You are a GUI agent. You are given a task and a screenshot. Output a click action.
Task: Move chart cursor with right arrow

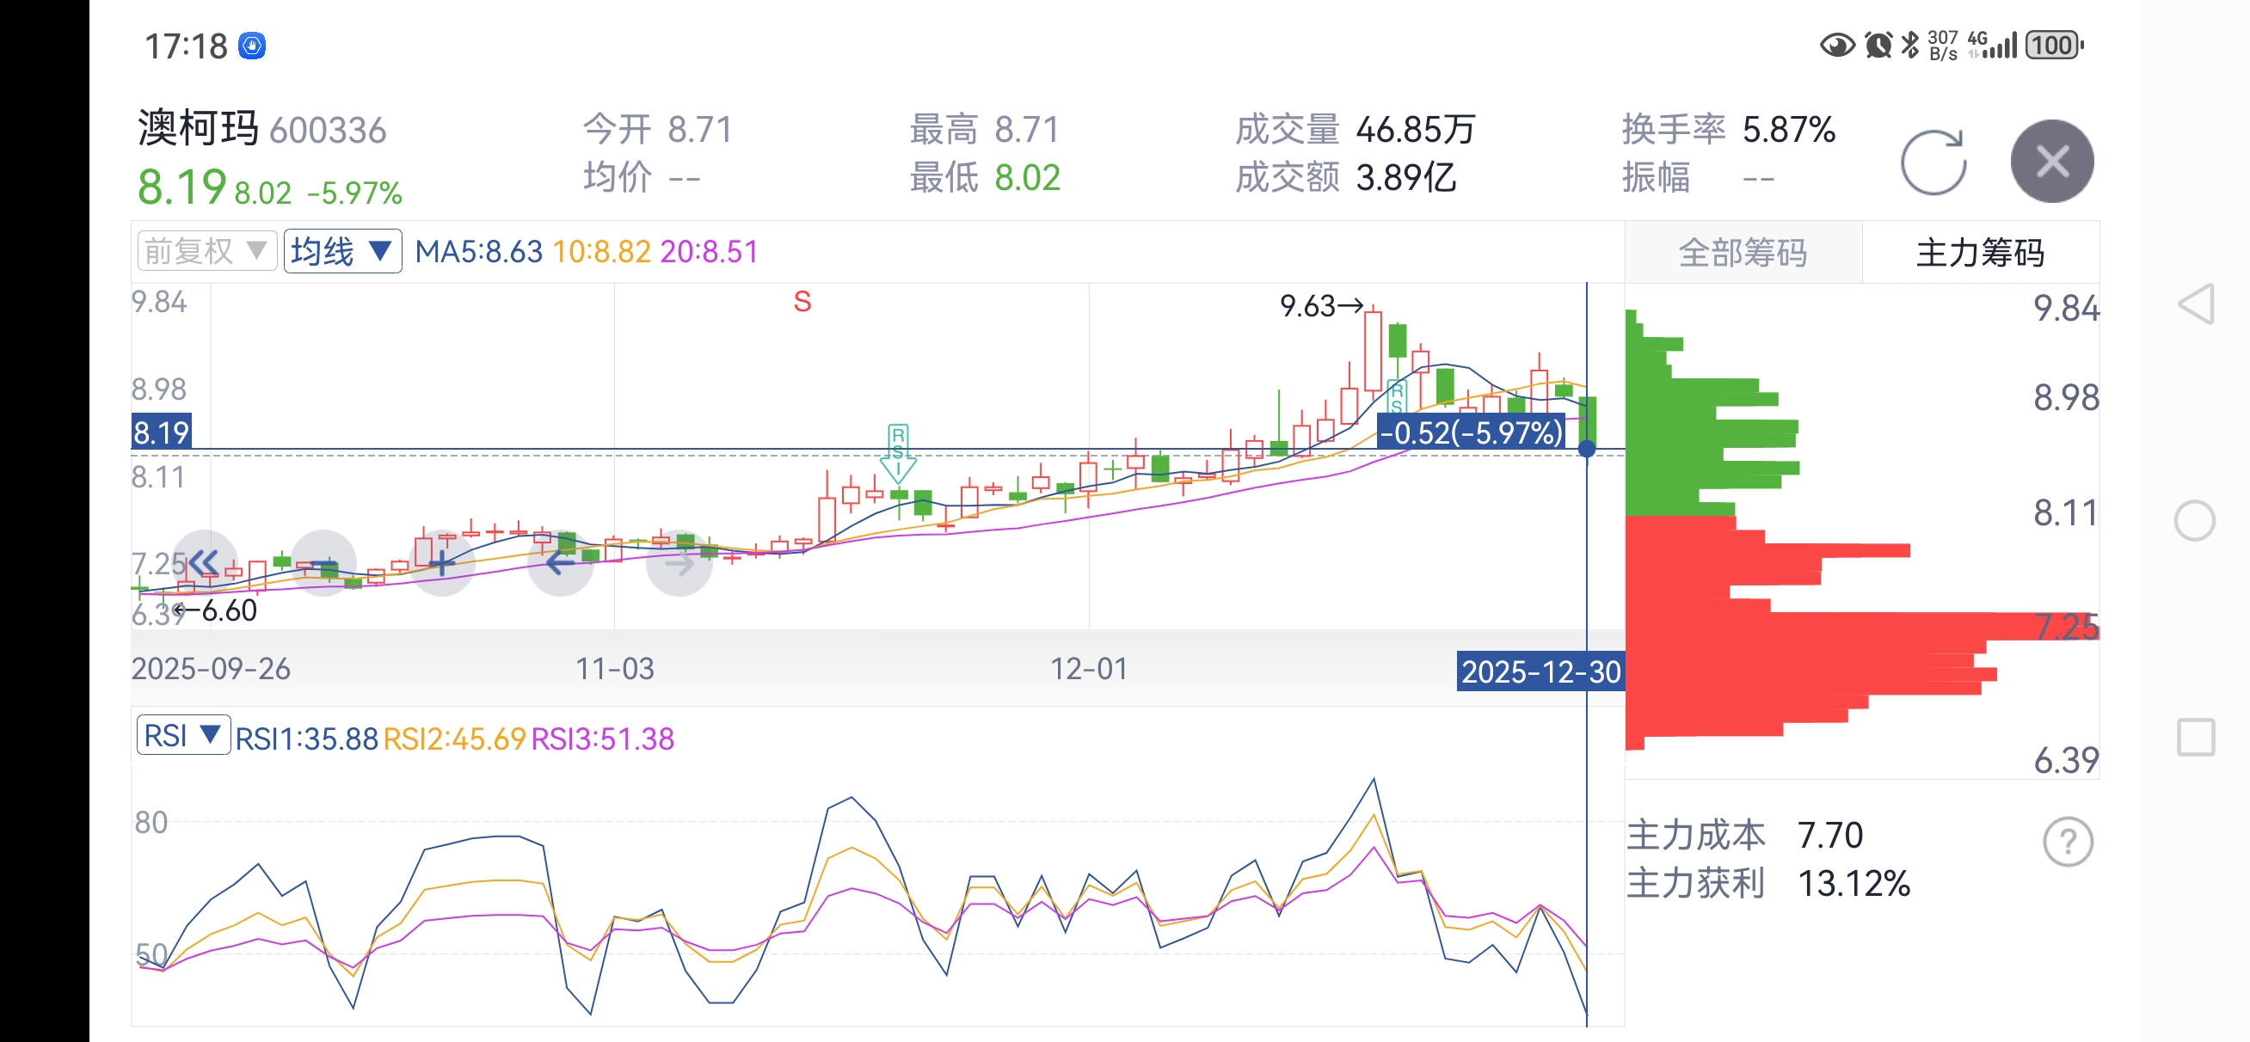679,562
